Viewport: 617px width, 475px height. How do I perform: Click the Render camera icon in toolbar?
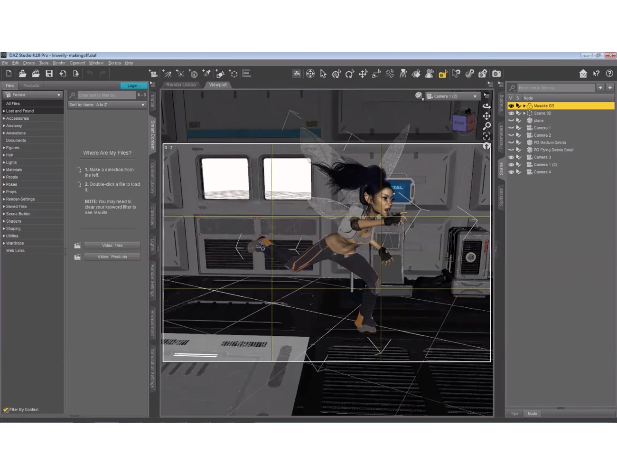pos(496,74)
